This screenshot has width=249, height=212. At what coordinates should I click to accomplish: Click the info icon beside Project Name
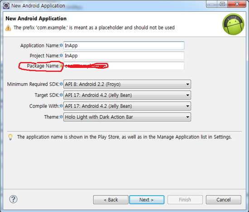point(61,56)
